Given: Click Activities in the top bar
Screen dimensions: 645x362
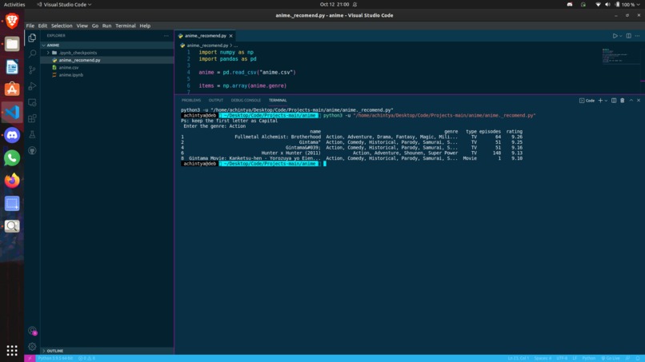Looking at the screenshot, I should [x=14, y=5].
